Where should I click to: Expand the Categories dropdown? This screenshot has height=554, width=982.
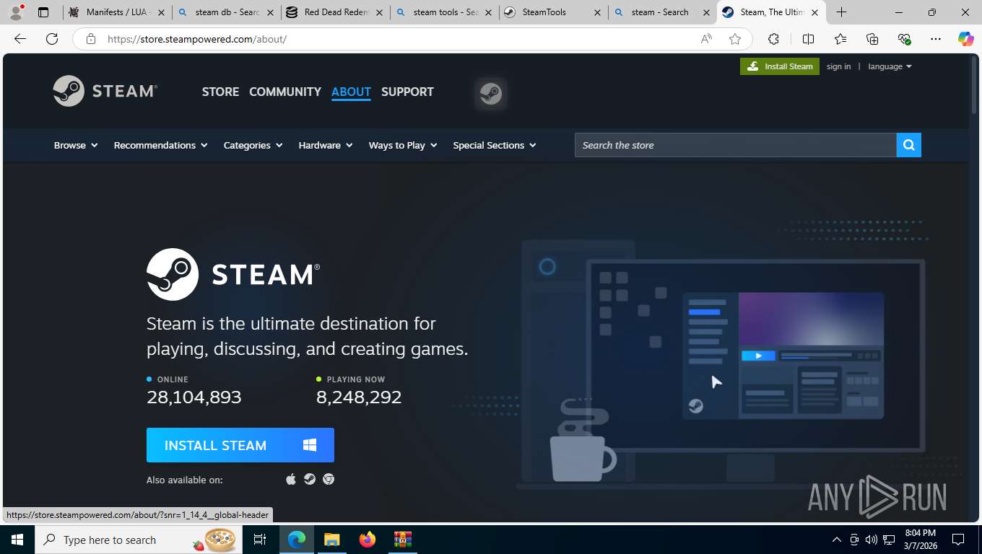(x=253, y=145)
